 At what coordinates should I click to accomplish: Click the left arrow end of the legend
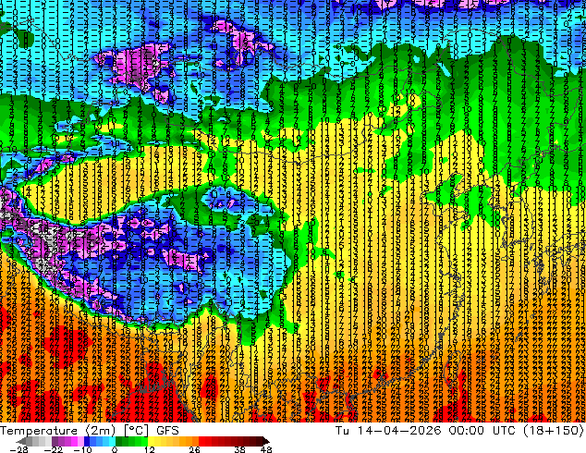(x=20, y=441)
